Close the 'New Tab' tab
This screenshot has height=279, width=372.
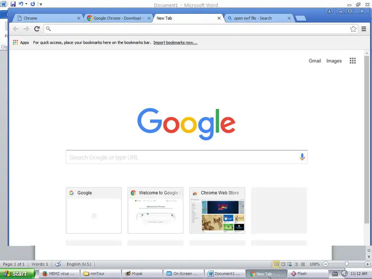[x=219, y=18]
